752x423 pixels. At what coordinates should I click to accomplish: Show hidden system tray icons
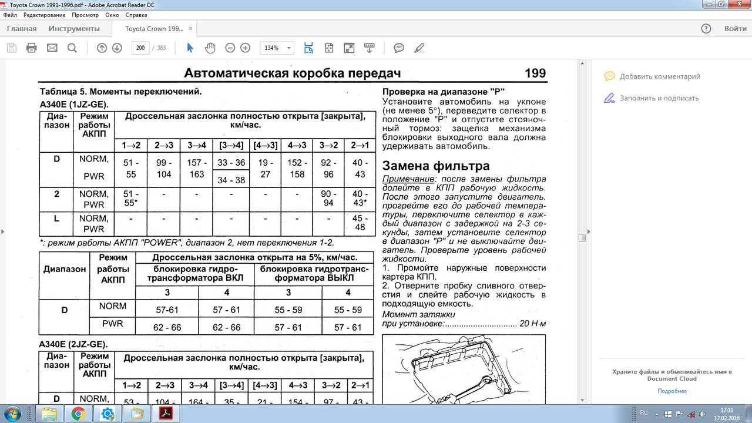tap(656, 413)
